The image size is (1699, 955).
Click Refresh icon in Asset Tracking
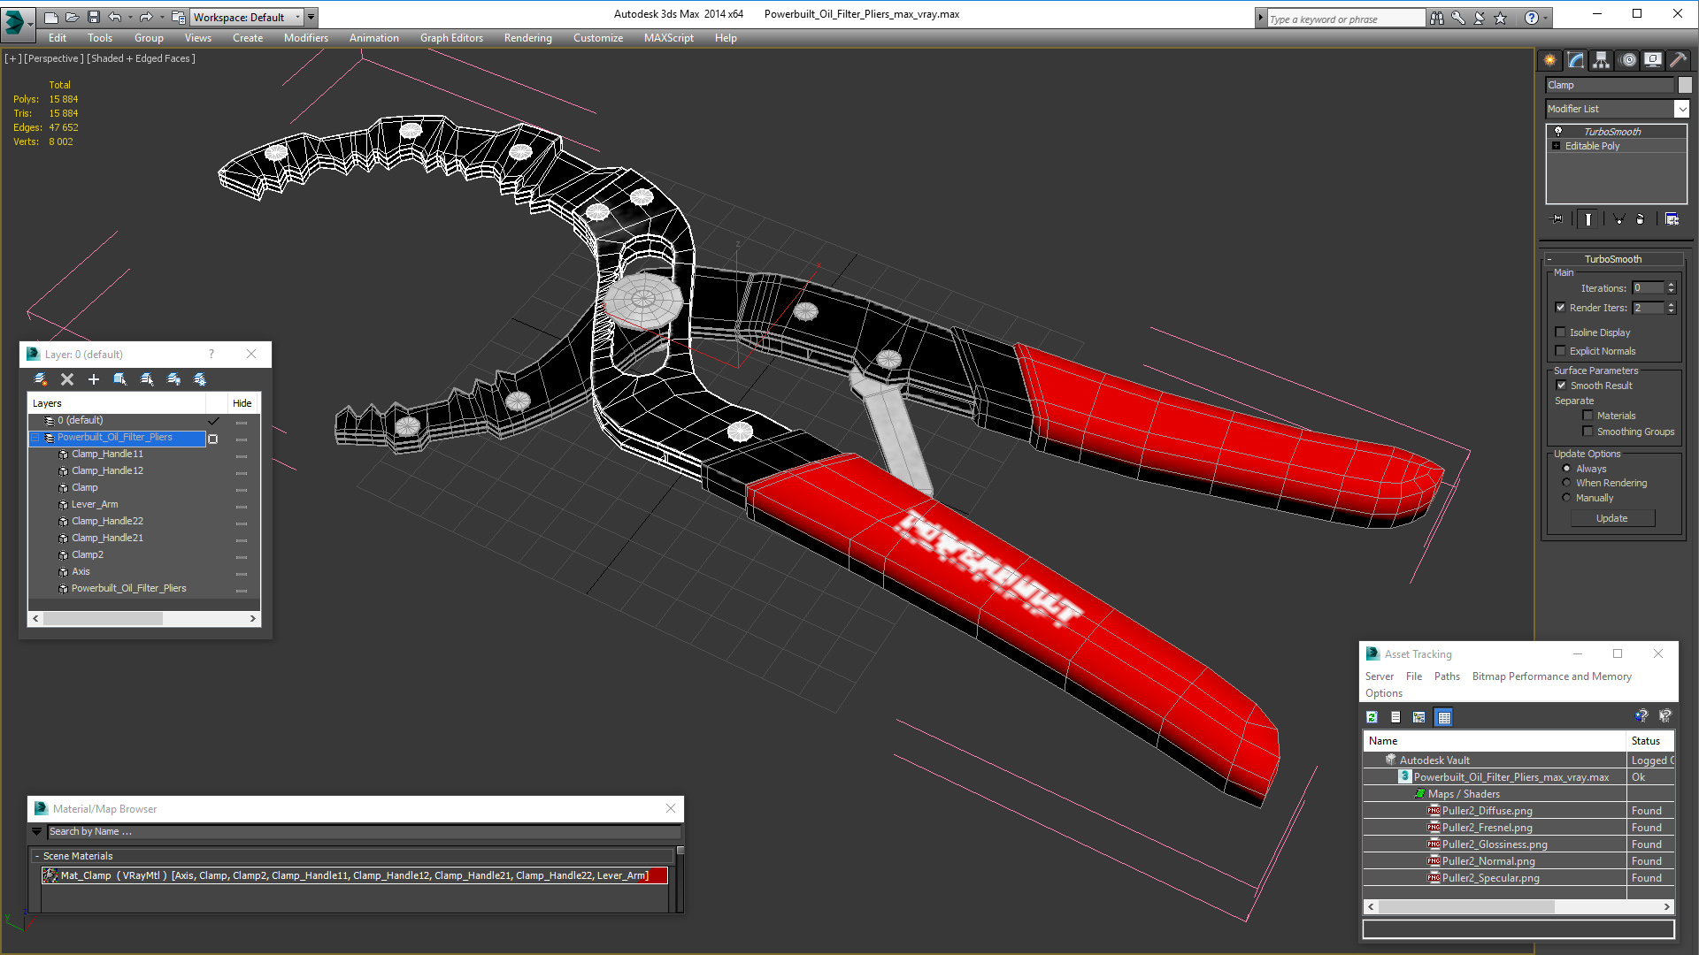[1372, 717]
